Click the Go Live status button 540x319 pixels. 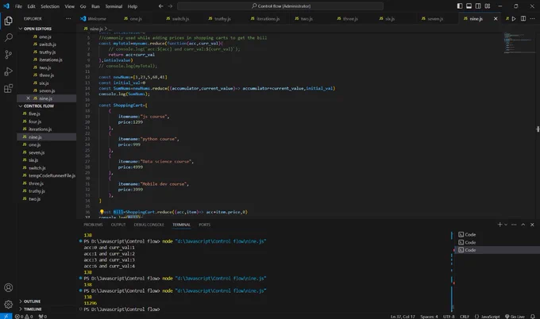click(515, 317)
